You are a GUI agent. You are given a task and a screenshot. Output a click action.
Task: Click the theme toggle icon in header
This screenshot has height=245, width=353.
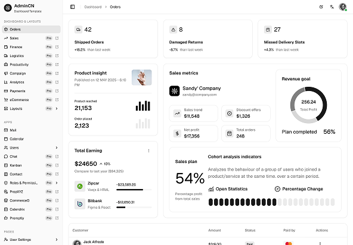(x=321, y=7)
